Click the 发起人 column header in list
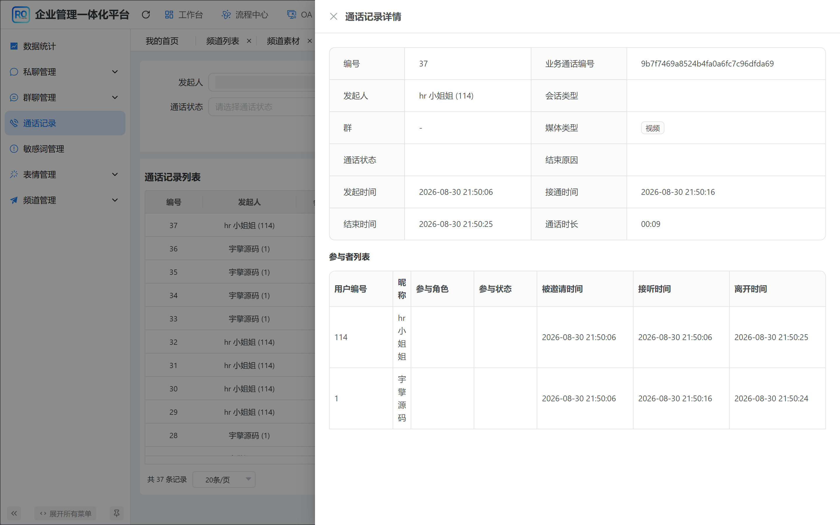Image resolution: width=840 pixels, height=525 pixels. tap(249, 202)
